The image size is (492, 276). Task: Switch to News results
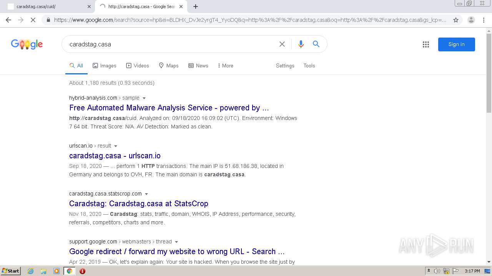coord(198,66)
